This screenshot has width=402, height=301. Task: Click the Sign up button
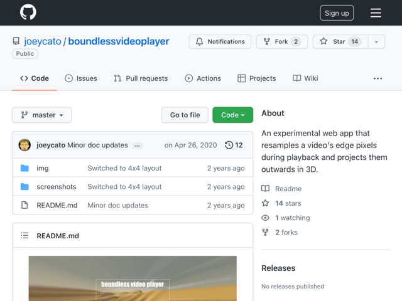pyautogui.click(x=337, y=13)
